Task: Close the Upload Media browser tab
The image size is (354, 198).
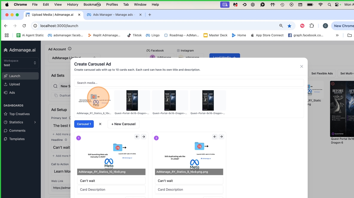Action: (79, 15)
